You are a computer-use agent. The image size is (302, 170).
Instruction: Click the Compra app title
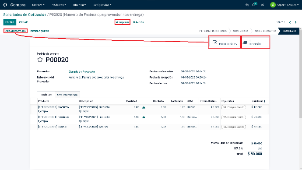pos(18,5)
